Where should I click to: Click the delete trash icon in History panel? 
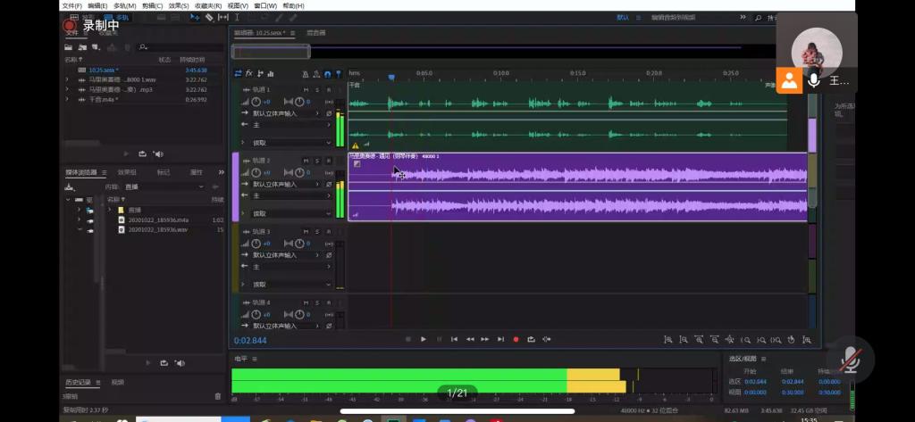tap(217, 396)
